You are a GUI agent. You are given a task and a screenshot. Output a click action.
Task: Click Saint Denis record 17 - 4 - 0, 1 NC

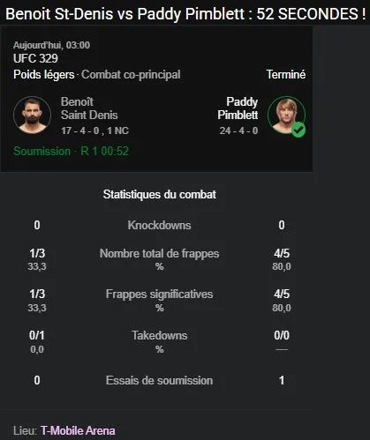click(94, 131)
